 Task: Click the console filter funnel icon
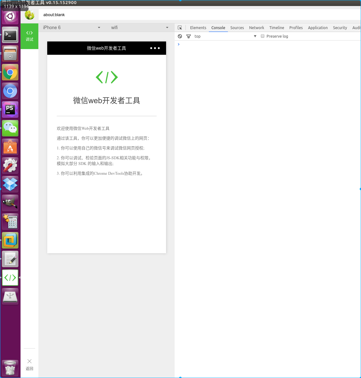click(x=189, y=36)
